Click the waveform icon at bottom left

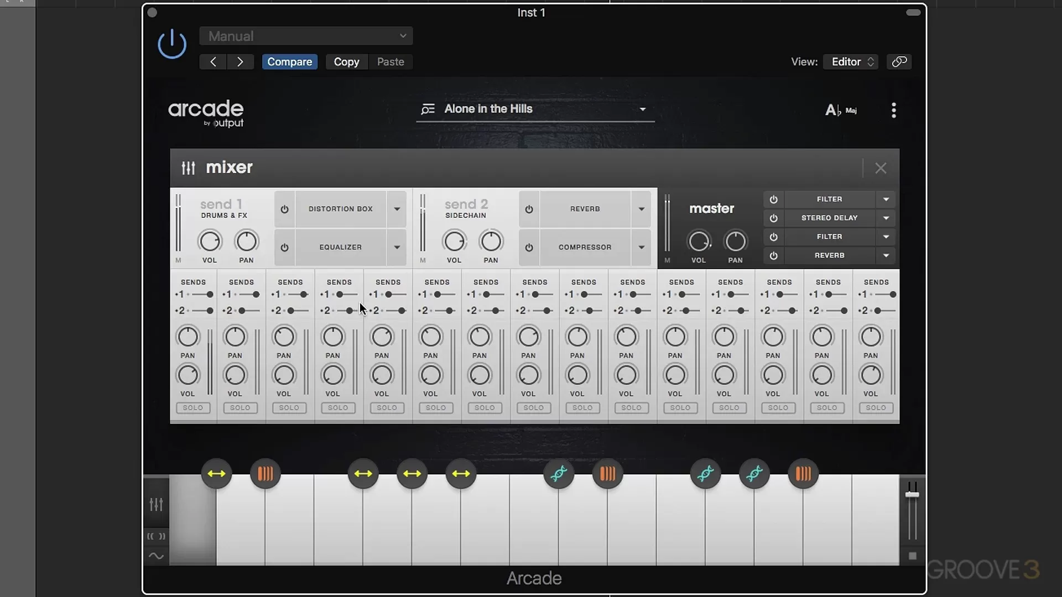tap(157, 556)
